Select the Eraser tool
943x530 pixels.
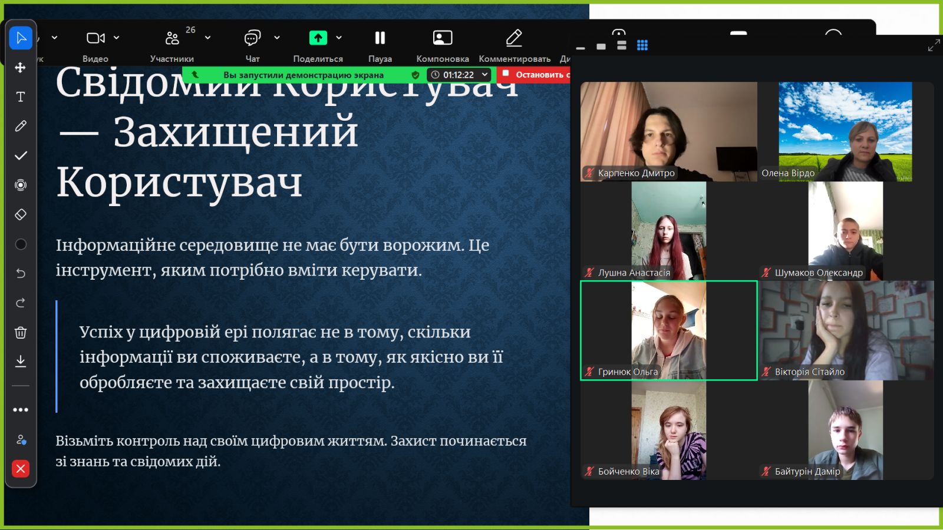(21, 214)
